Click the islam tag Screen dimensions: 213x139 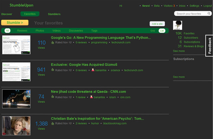tap(112, 97)
